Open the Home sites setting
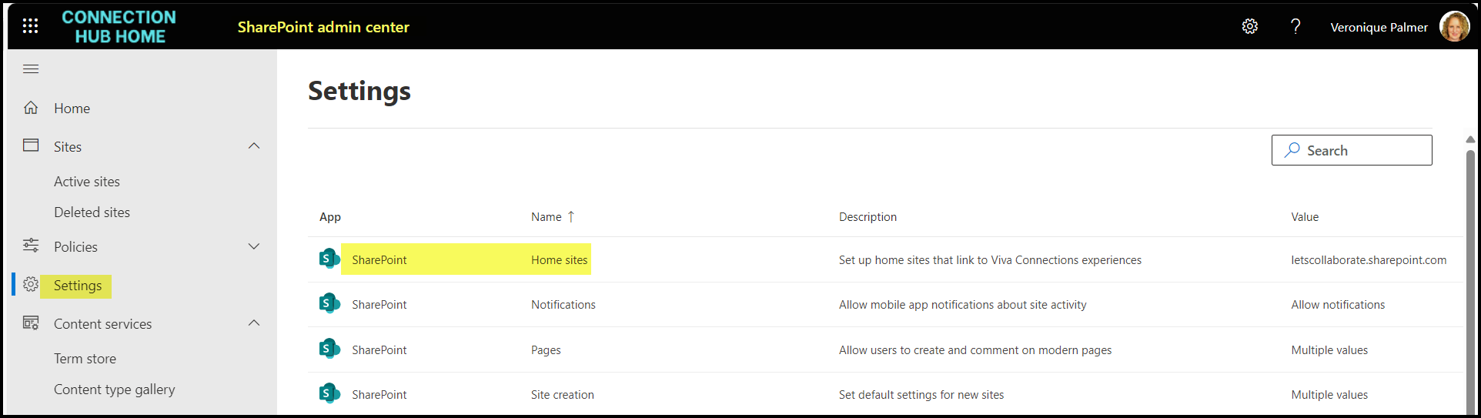The height and width of the screenshot is (418, 1481). 559,260
